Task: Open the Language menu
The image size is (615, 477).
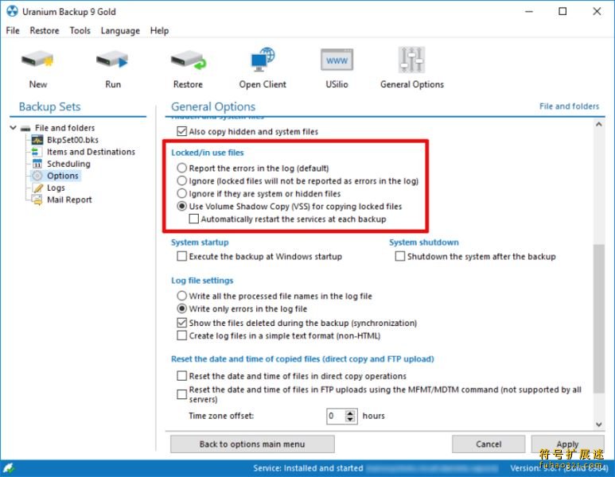Action: 120,30
